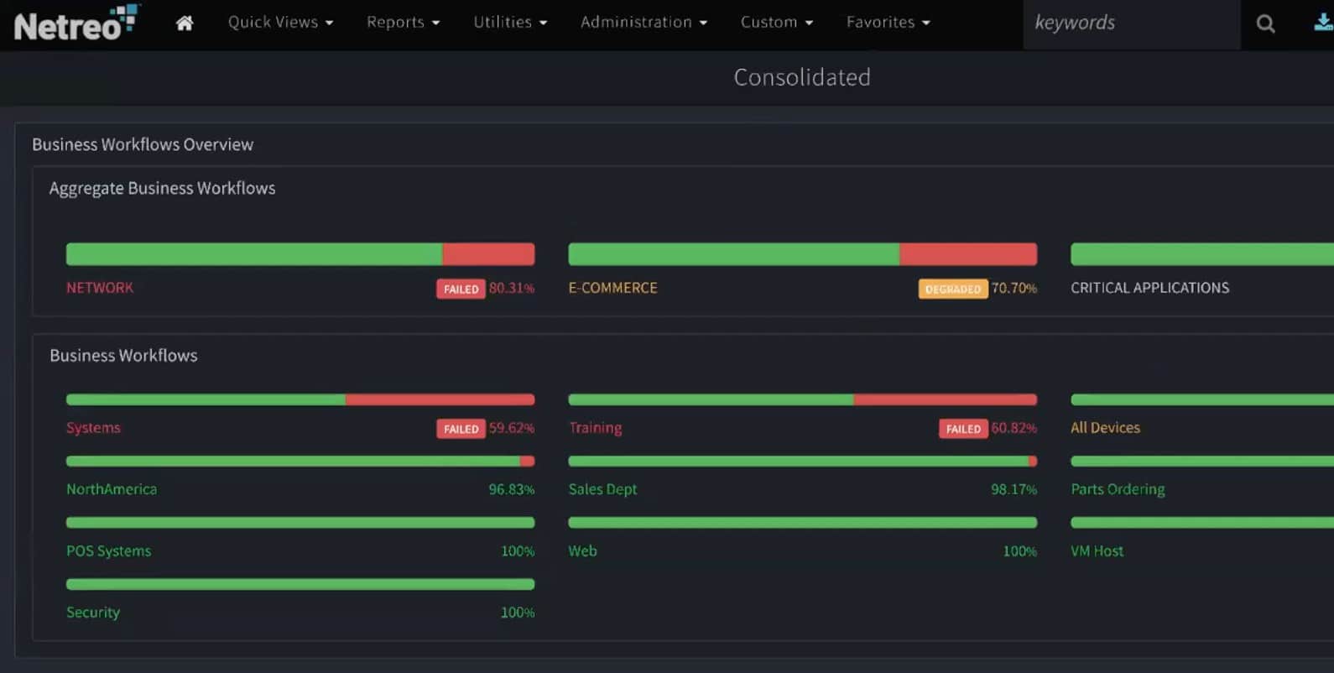Open the CRITICAL APPLICATIONS workflow
1334x673 pixels.
(1149, 288)
